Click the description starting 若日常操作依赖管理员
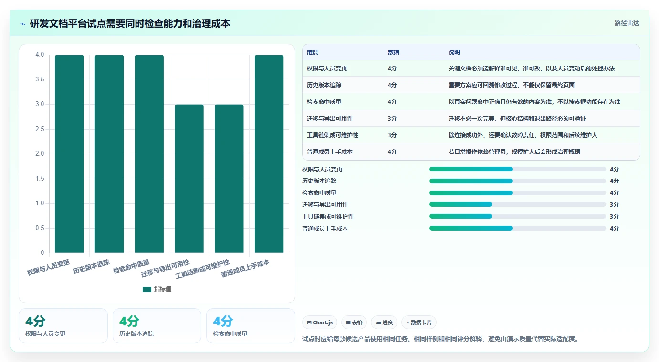659x362 pixels. pyautogui.click(x=514, y=152)
